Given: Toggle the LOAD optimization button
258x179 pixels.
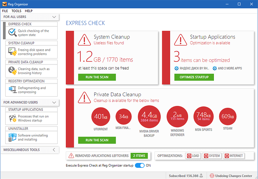Looking at the screenshot, I should pos(193,156).
